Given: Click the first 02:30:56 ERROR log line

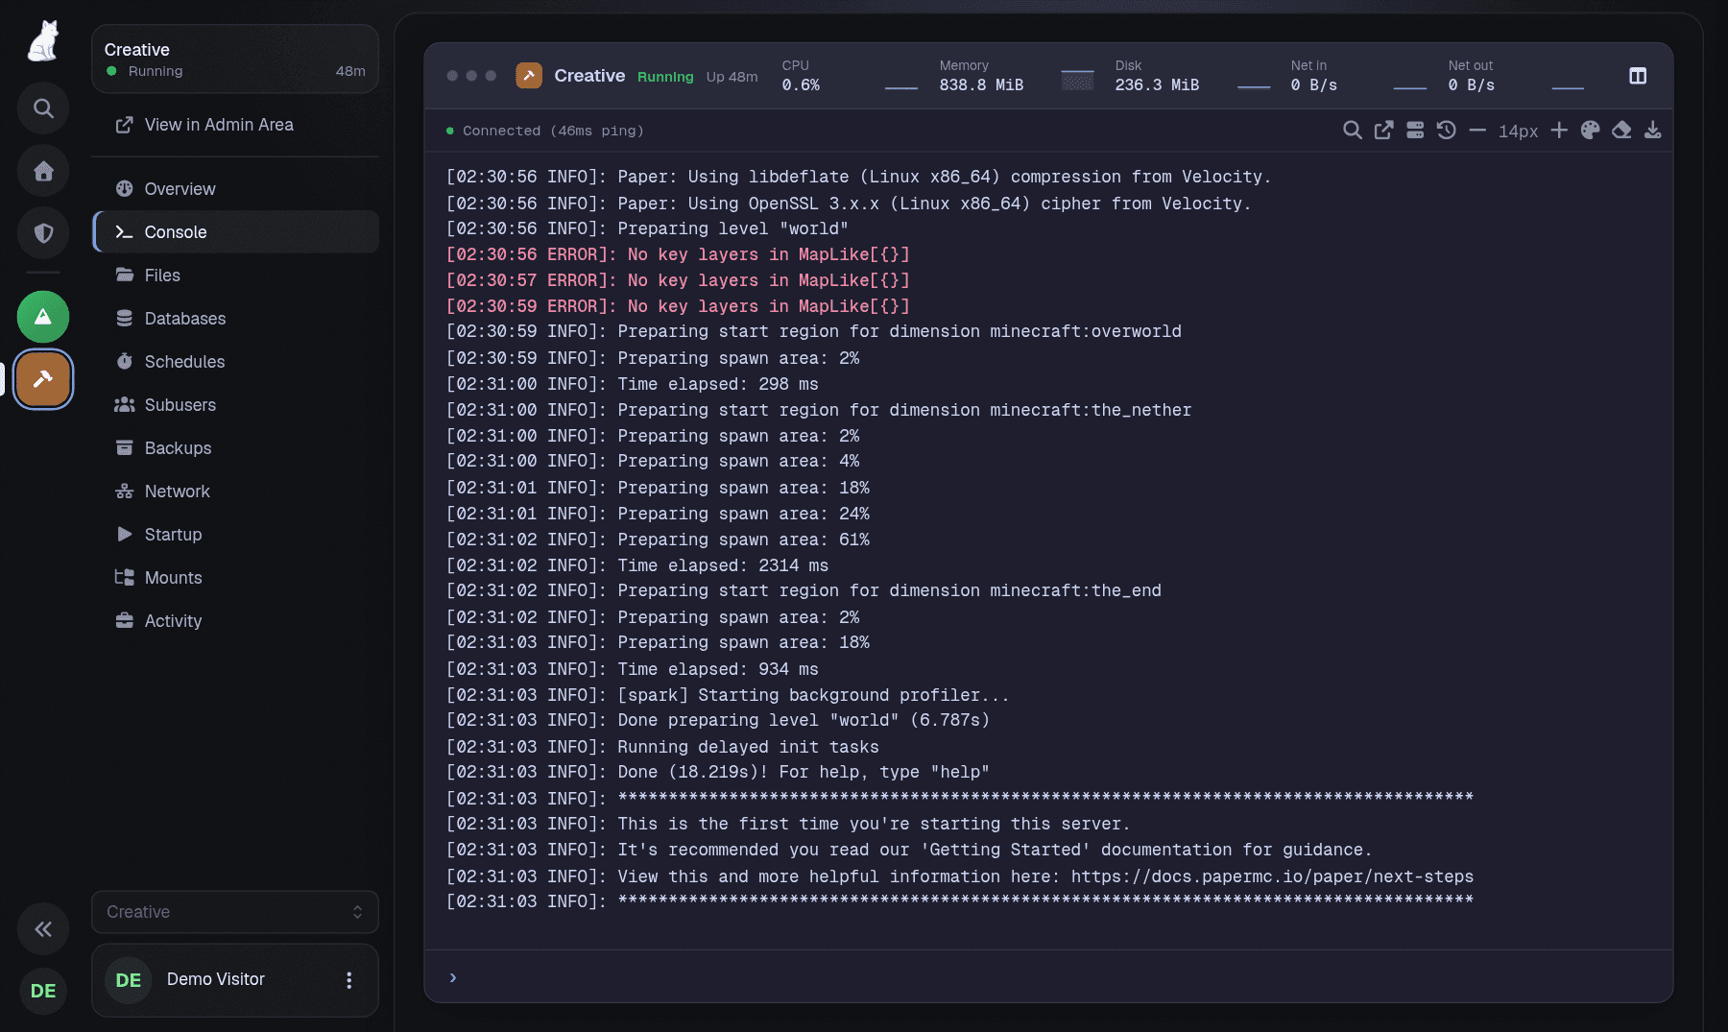Looking at the screenshot, I should (x=678, y=254).
